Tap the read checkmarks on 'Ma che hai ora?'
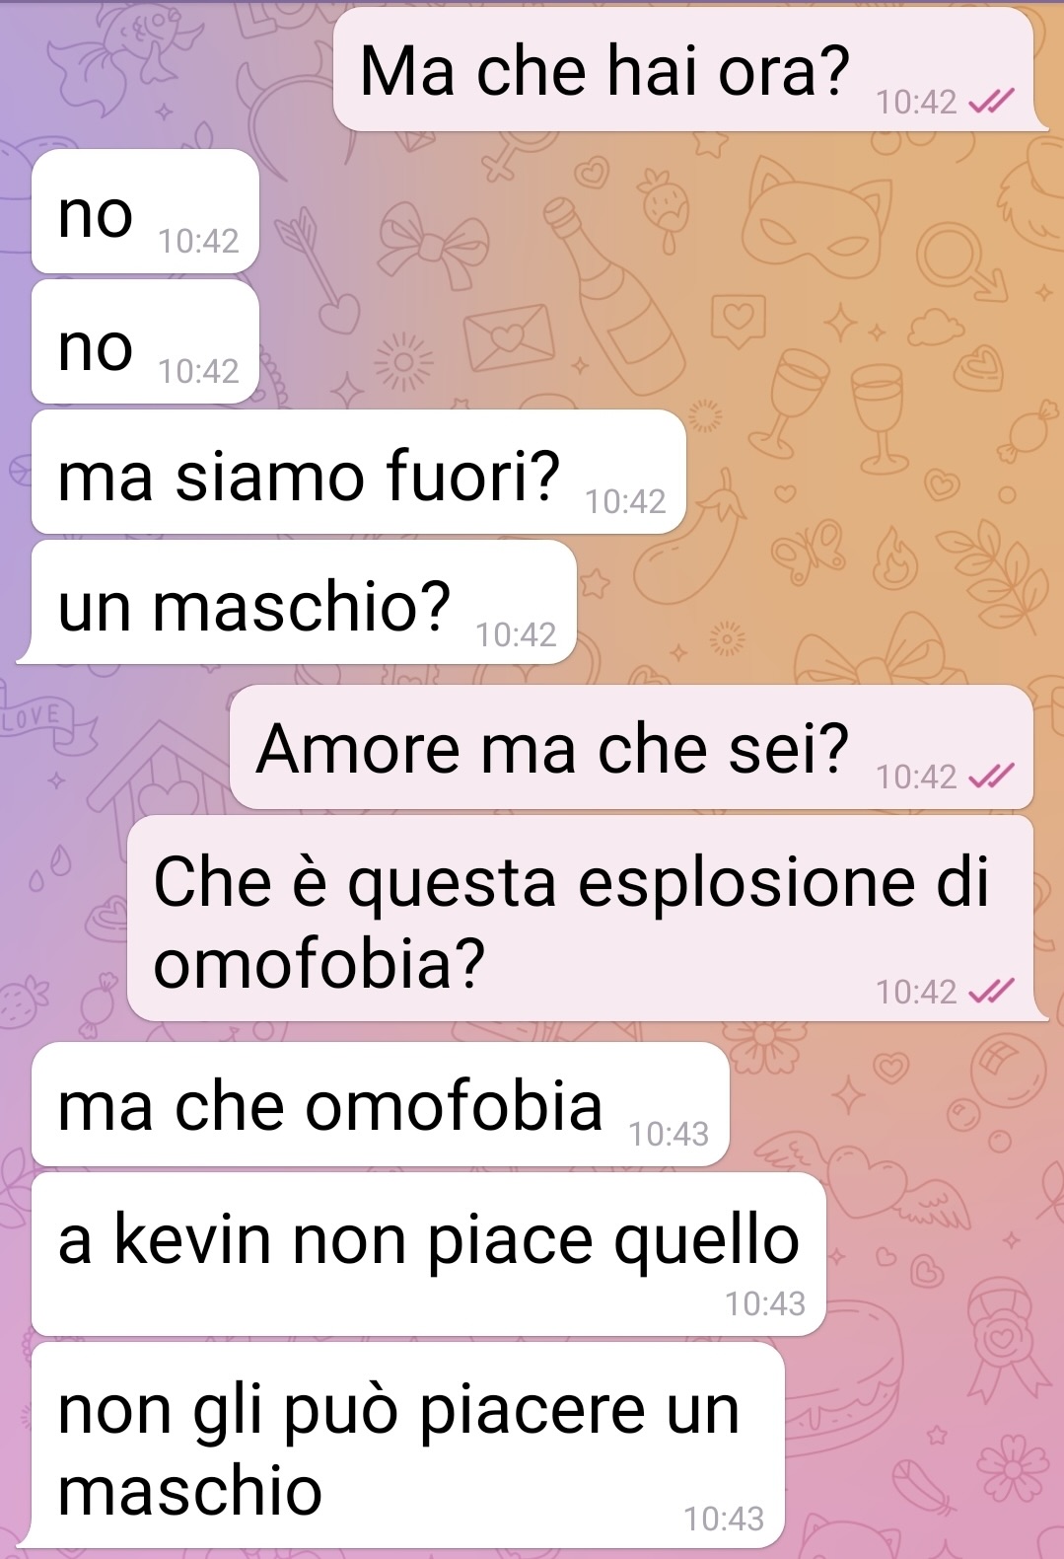Viewport: 1064px width, 1559px height. [x=992, y=102]
